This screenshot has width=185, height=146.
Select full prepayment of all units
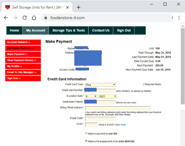[86, 141]
